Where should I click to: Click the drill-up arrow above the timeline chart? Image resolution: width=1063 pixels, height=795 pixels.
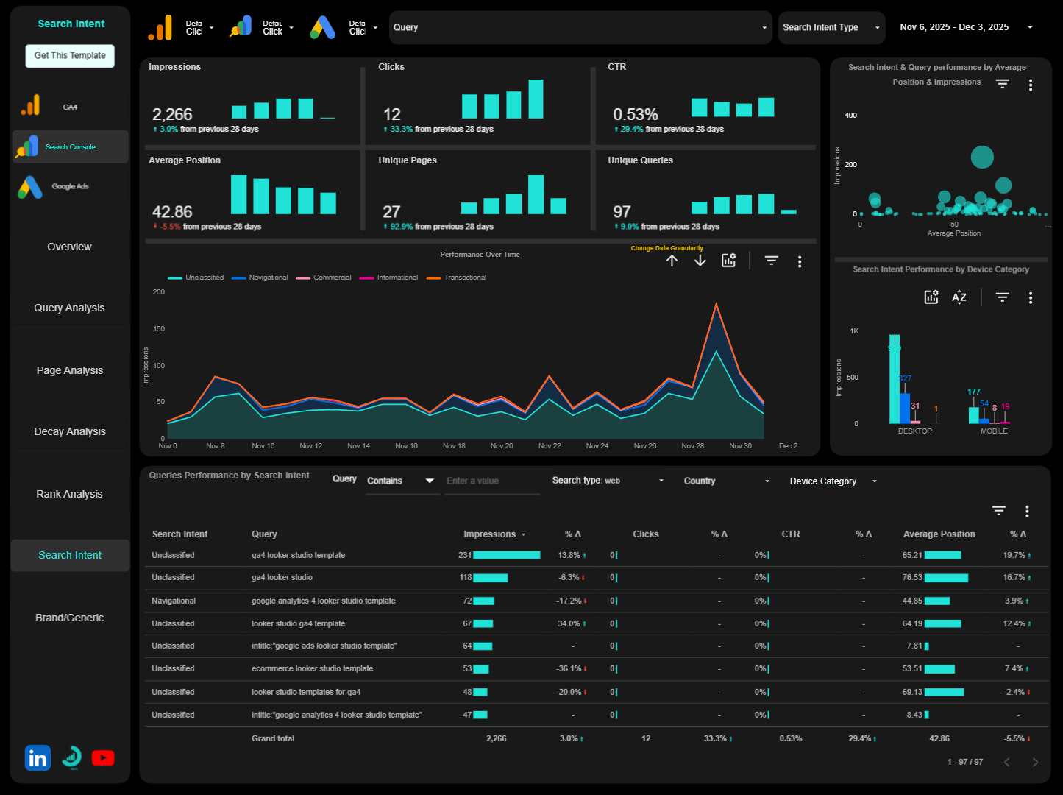[672, 260]
